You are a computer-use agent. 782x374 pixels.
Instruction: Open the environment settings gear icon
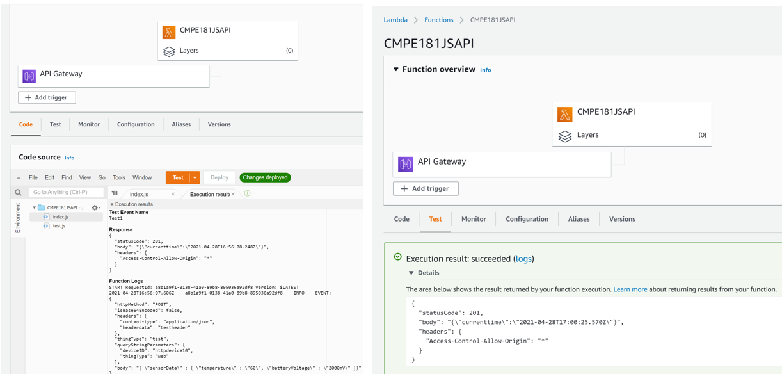(x=95, y=207)
